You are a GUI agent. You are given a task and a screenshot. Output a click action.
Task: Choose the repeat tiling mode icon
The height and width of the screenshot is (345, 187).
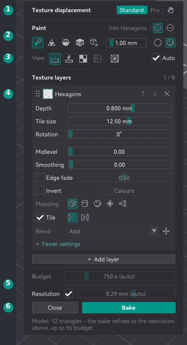72,218
